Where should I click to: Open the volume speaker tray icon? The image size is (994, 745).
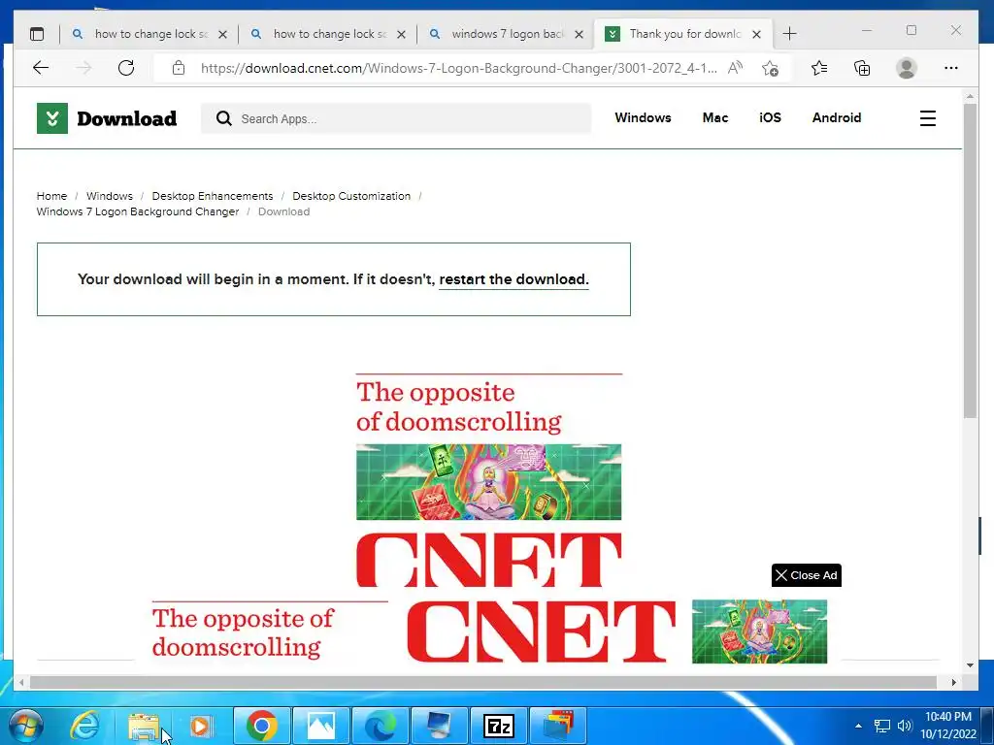(904, 726)
